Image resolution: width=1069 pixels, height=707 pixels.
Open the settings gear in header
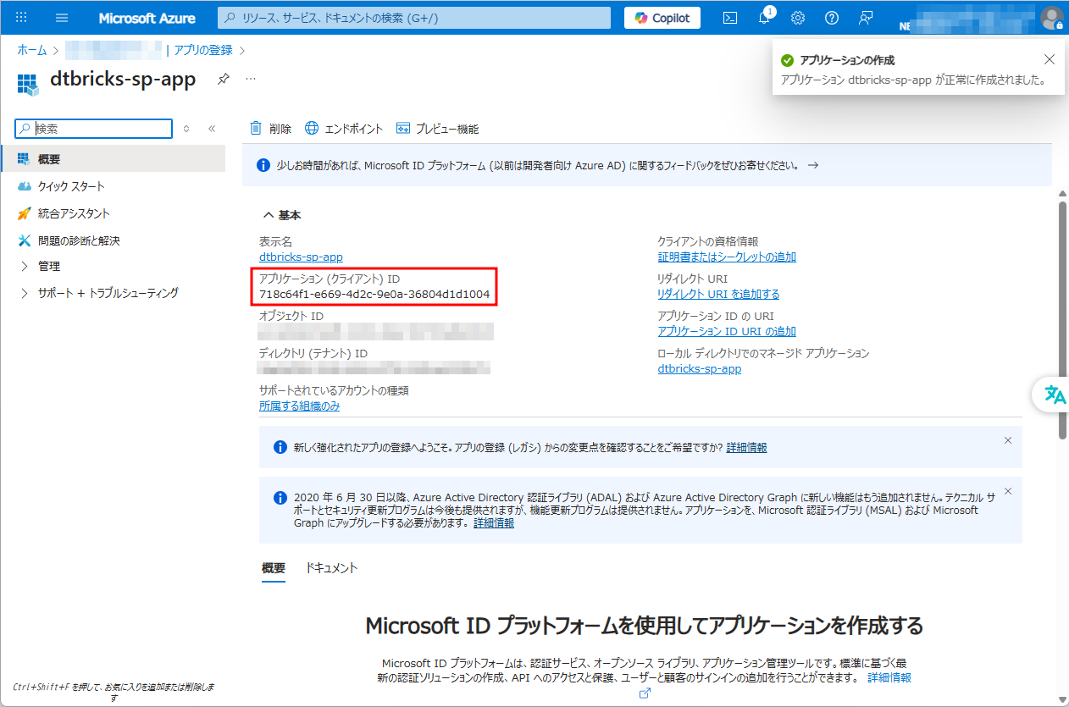point(798,18)
